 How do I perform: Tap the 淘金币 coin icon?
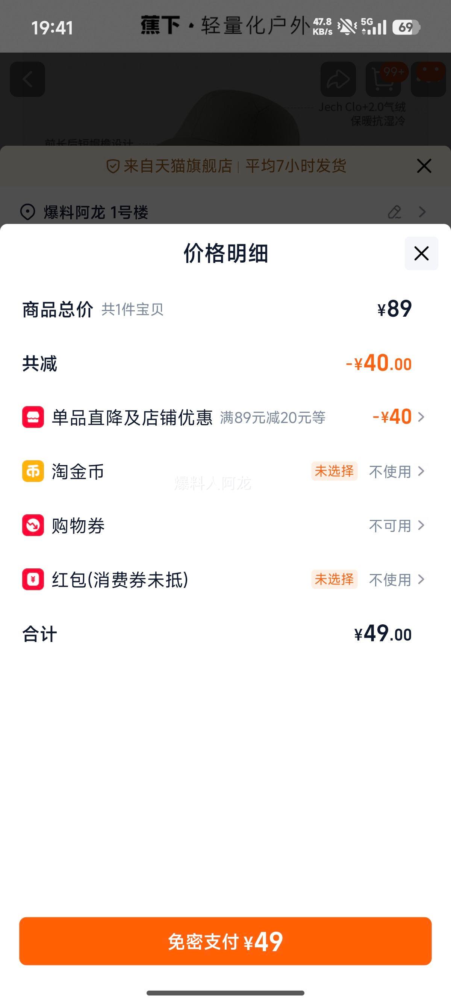click(x=33, y=471)
